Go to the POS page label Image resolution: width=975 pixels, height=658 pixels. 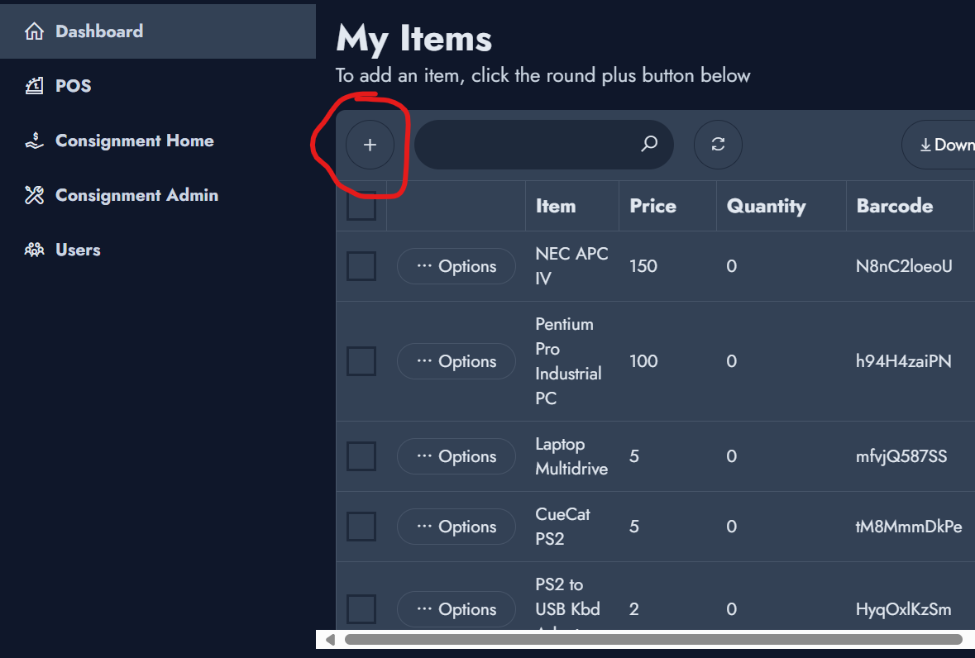pyautogui.click(x=74, y=86)
